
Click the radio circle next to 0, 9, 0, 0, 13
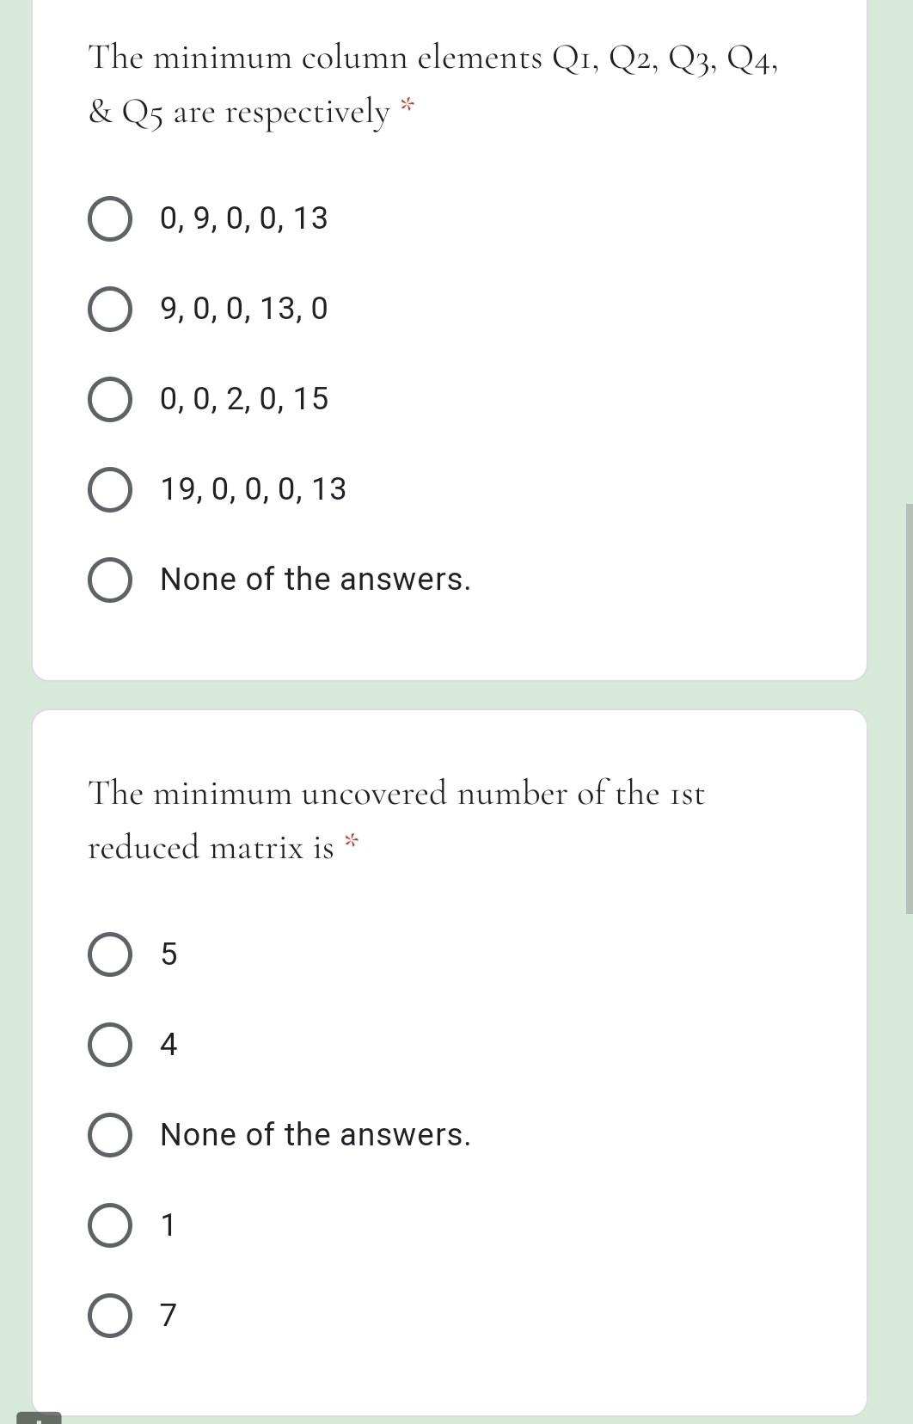tap(110, 219)
